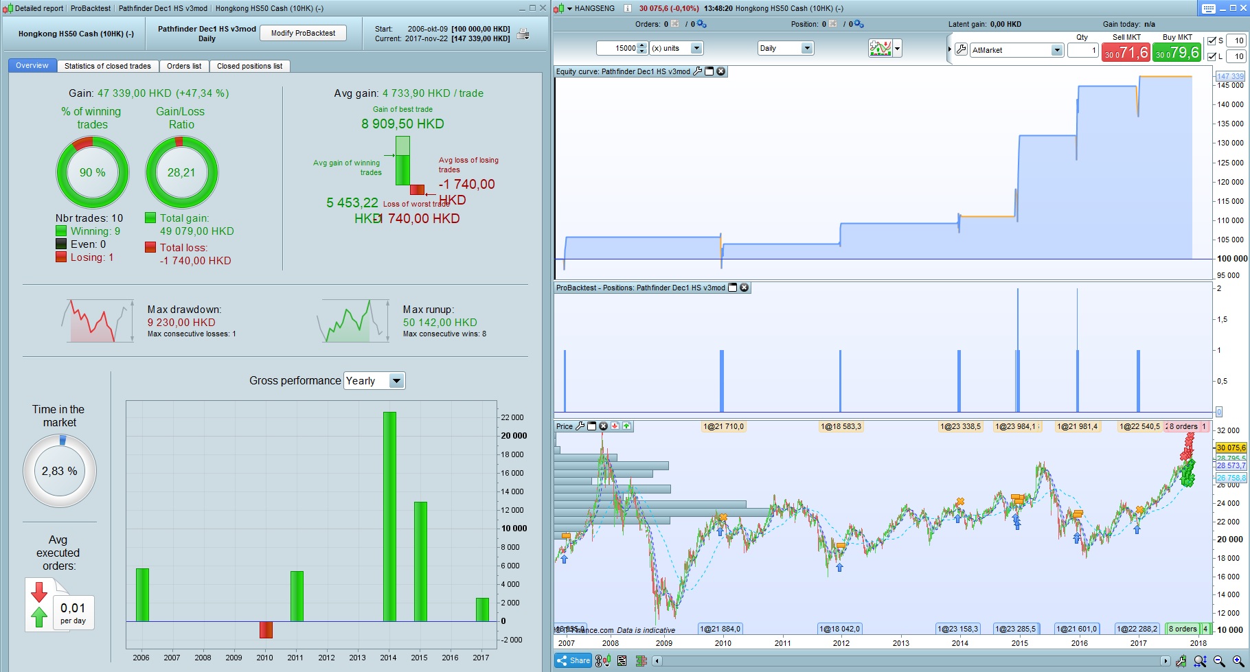
Task: Click the 2010 red loss bar
Action: point(266,629)
